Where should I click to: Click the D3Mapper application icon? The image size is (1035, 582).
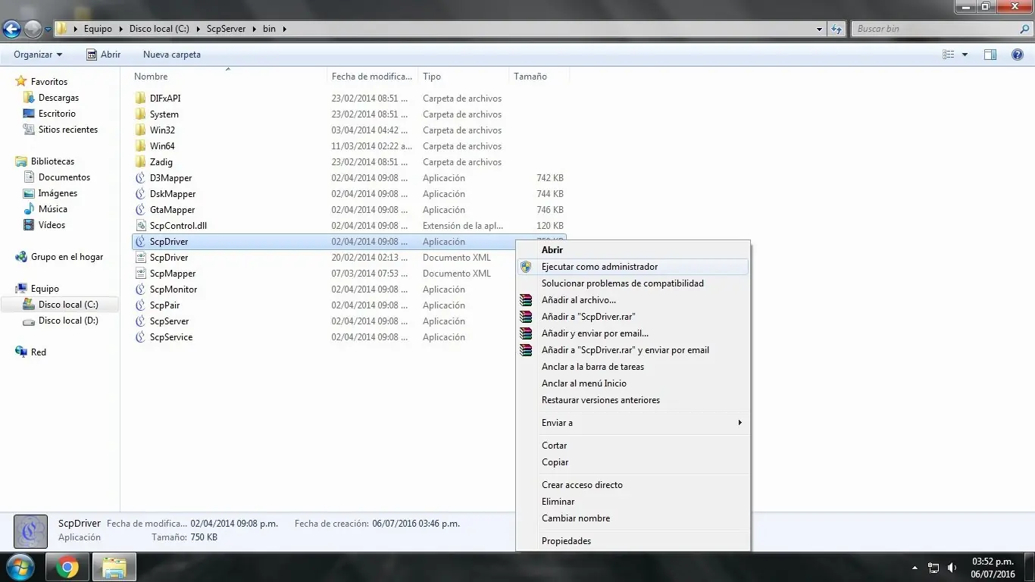point(140,178)
